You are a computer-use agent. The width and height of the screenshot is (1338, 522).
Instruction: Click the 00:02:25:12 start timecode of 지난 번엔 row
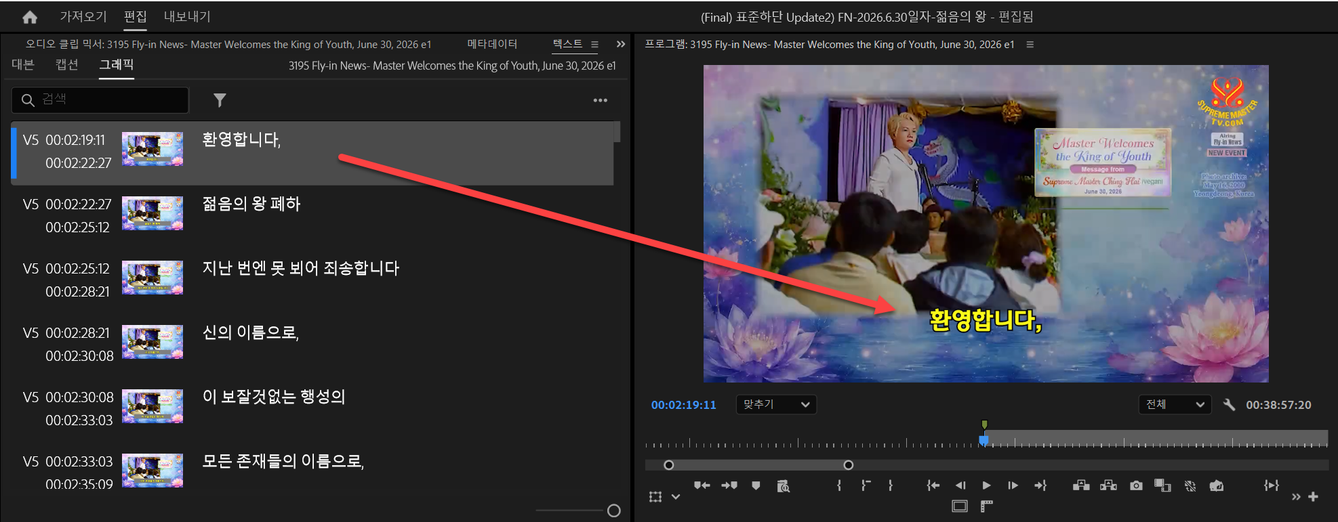(x=77, y=269)
